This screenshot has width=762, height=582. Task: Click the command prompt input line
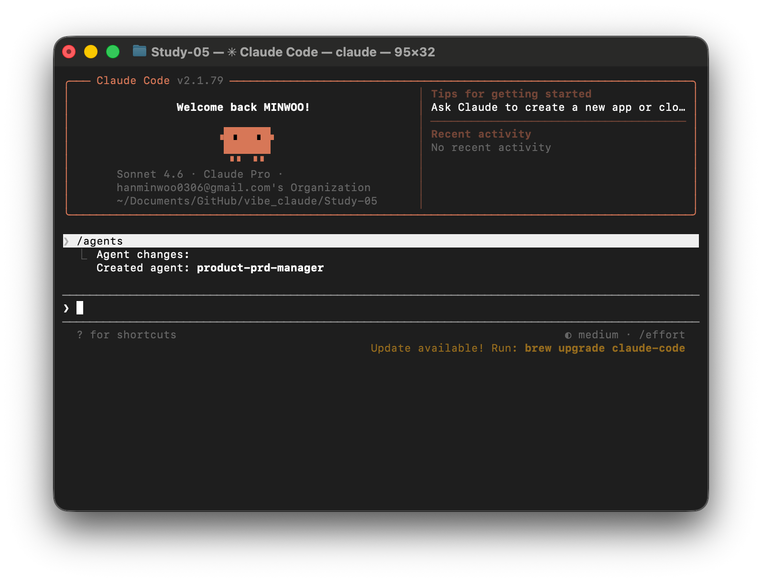[381, 308]
